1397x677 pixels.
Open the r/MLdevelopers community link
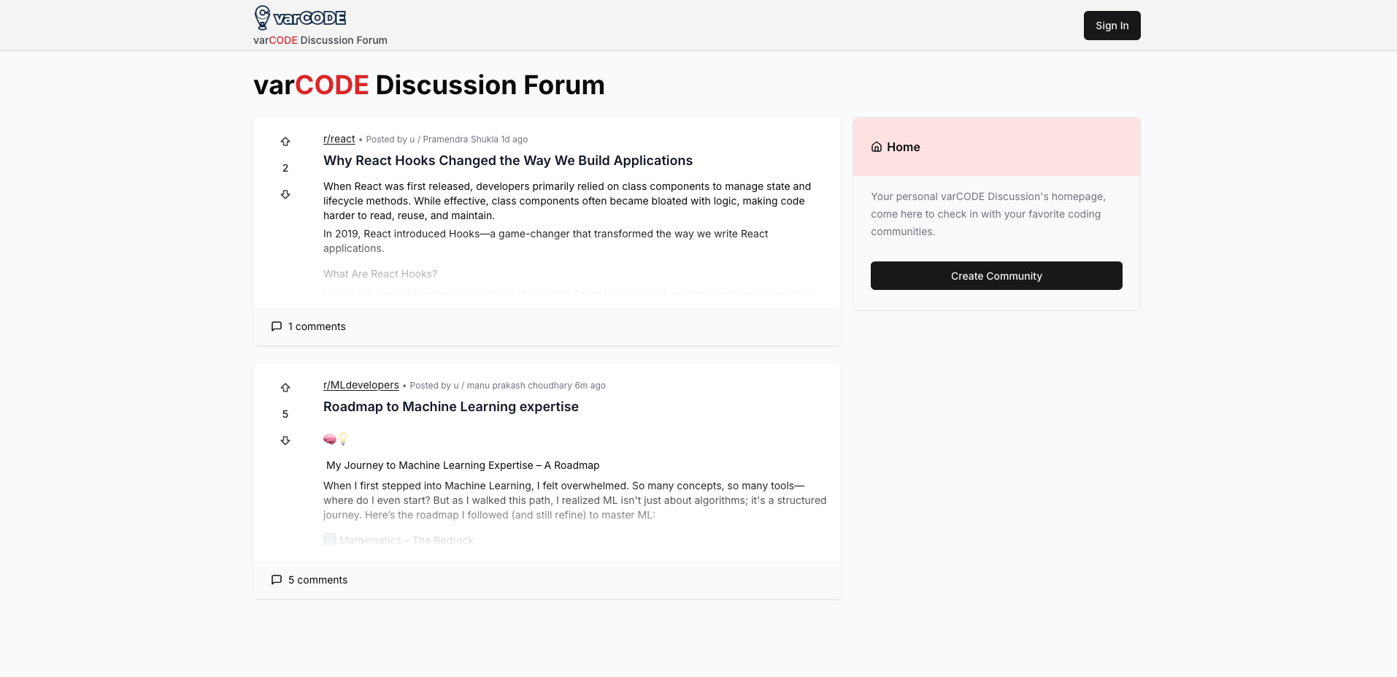pos(361,385)
